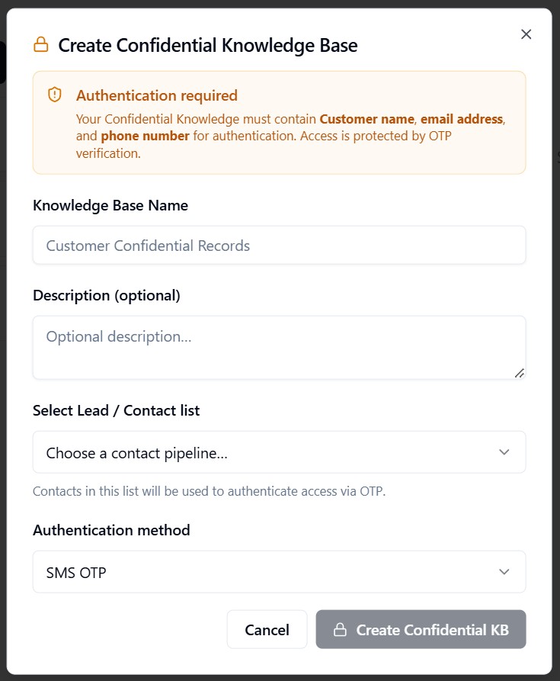Click the "Select Lead / Contact list" label
Screen dimensions: 560x681
coord(116,410)
